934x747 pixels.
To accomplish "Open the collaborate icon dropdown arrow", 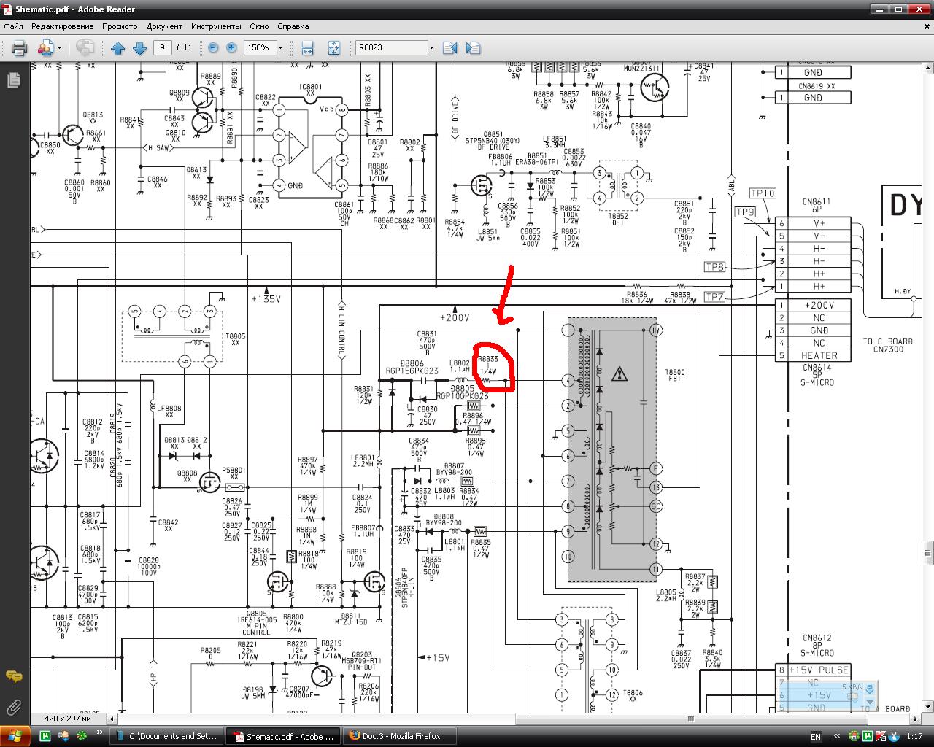I will (59, 48).
